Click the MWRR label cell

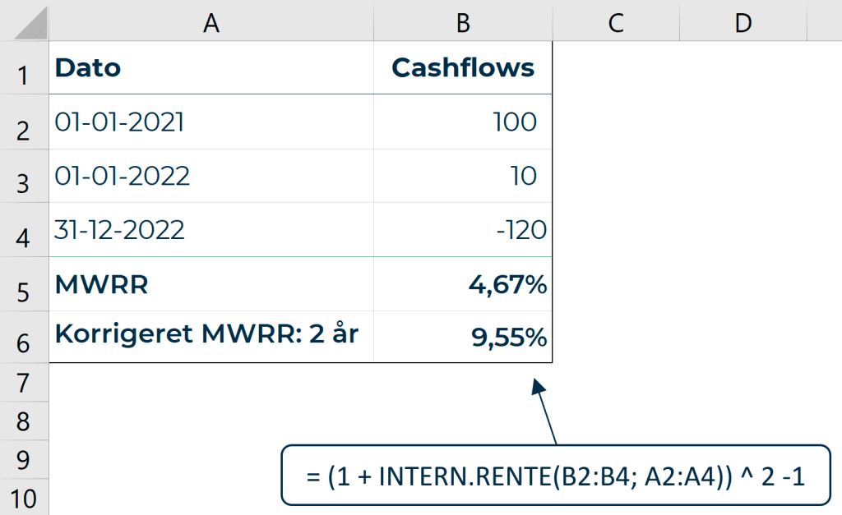211,284
